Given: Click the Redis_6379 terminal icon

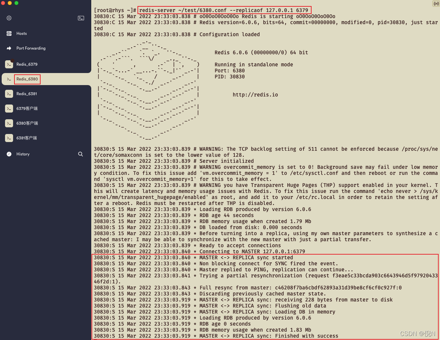Looking at the screenshot, I should [9, 64].
